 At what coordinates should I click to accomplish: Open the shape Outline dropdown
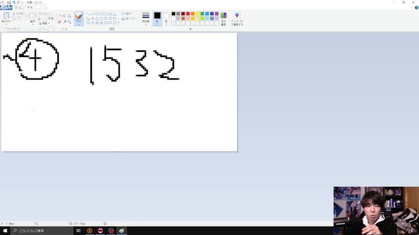(127, 14)
